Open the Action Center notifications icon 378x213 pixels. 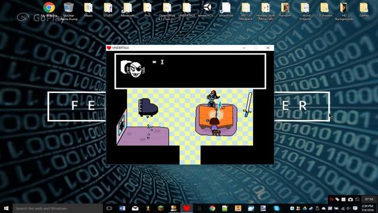tap(355, 208)
